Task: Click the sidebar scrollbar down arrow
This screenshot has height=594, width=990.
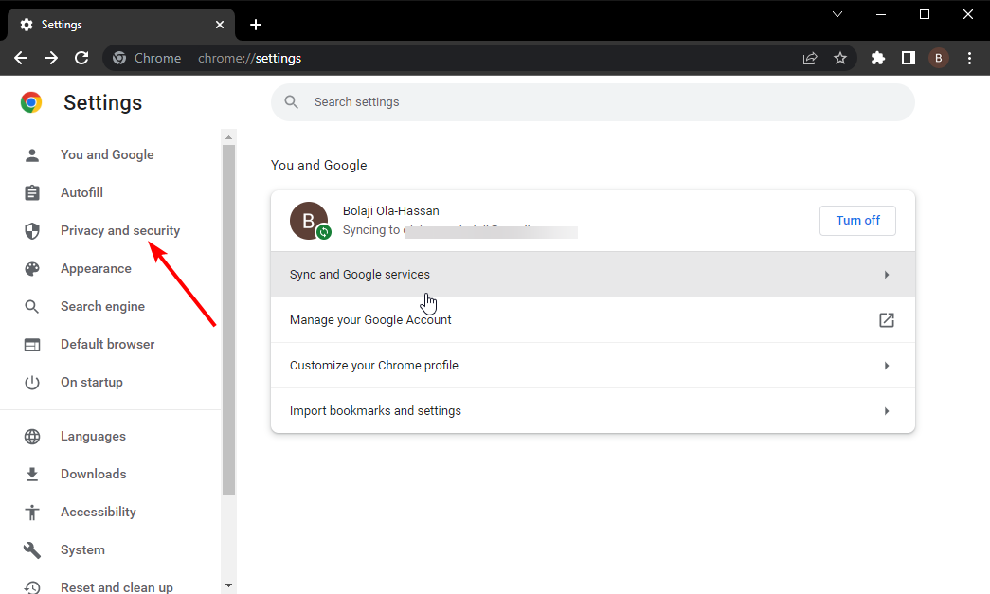Action: pyautogui.click(x=228, y=585)
